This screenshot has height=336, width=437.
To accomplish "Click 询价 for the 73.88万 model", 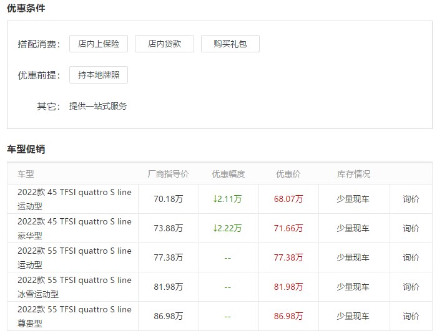I will tap(411, 228).
